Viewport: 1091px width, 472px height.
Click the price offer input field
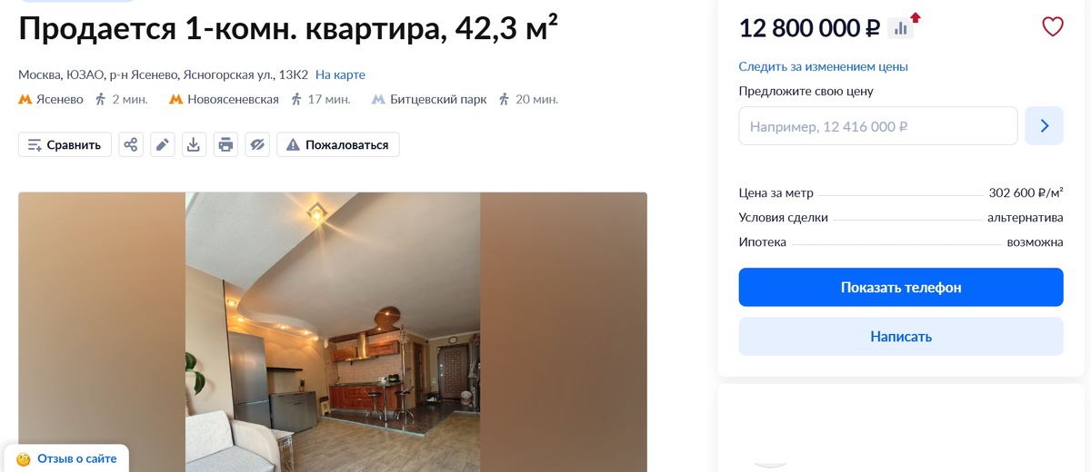877,126
